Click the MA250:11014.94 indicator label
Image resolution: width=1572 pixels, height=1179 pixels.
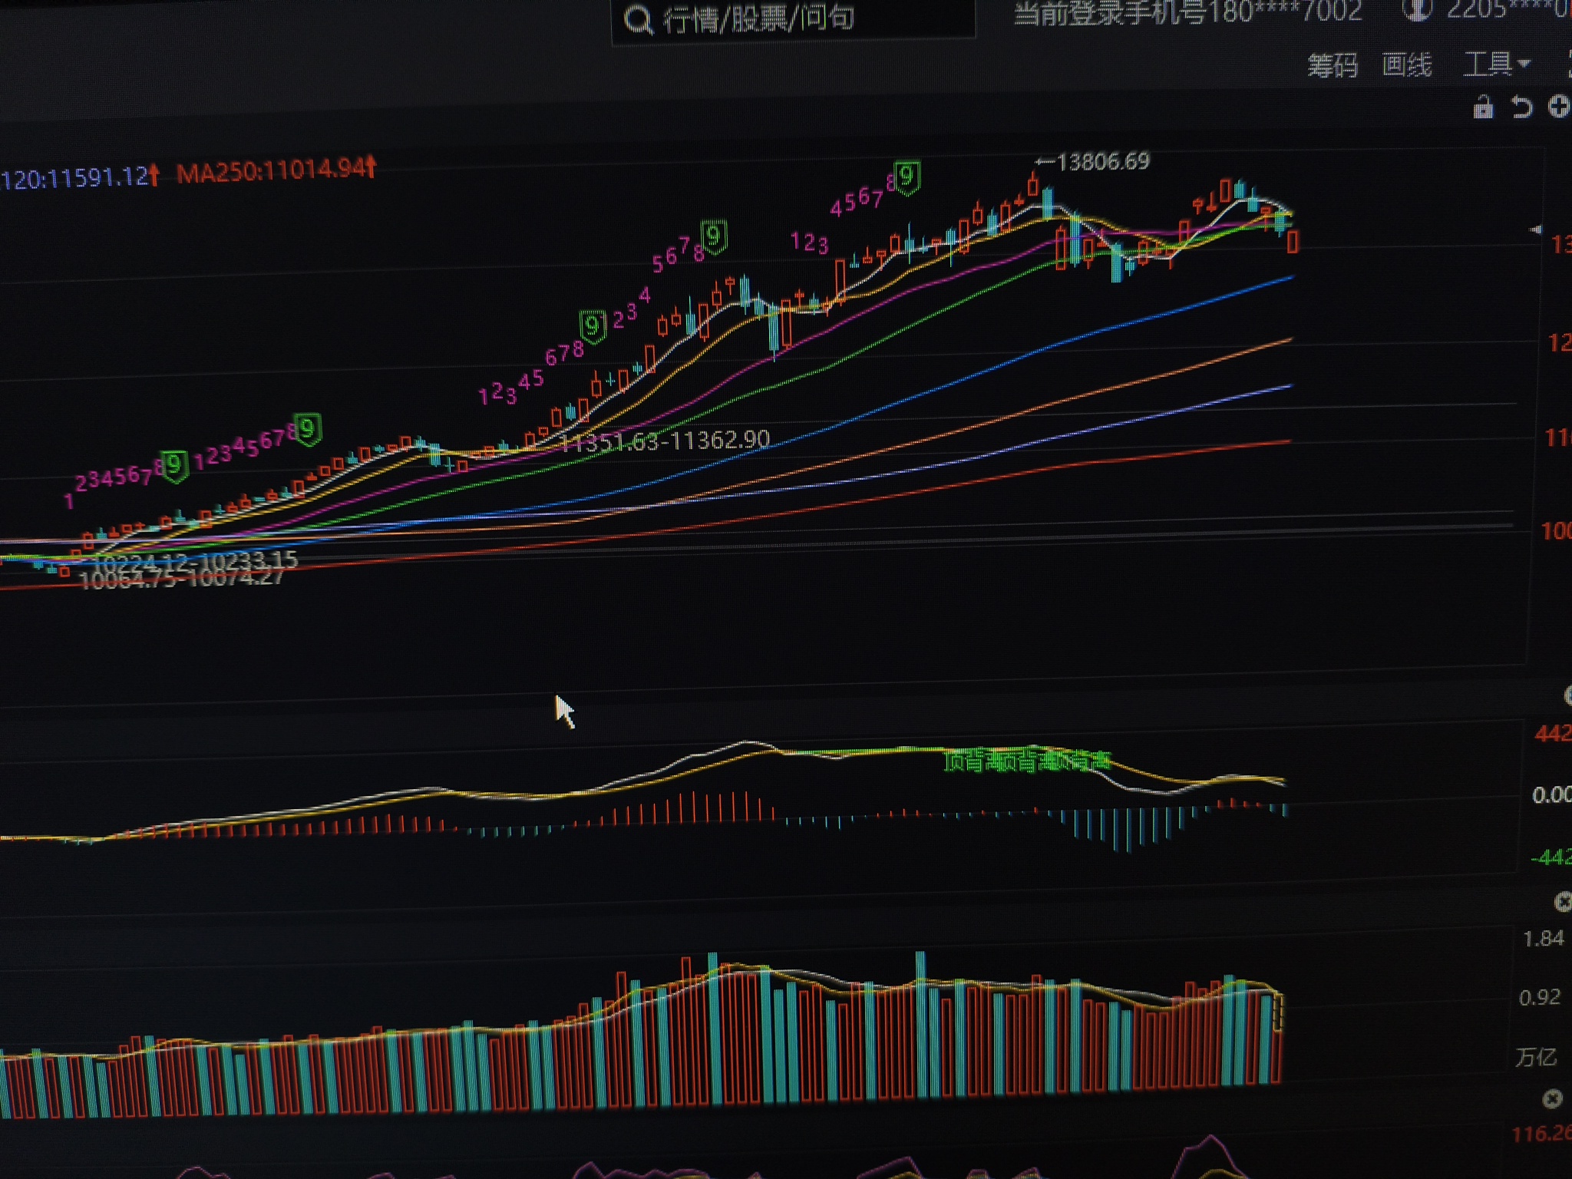(x=275, y=170)
